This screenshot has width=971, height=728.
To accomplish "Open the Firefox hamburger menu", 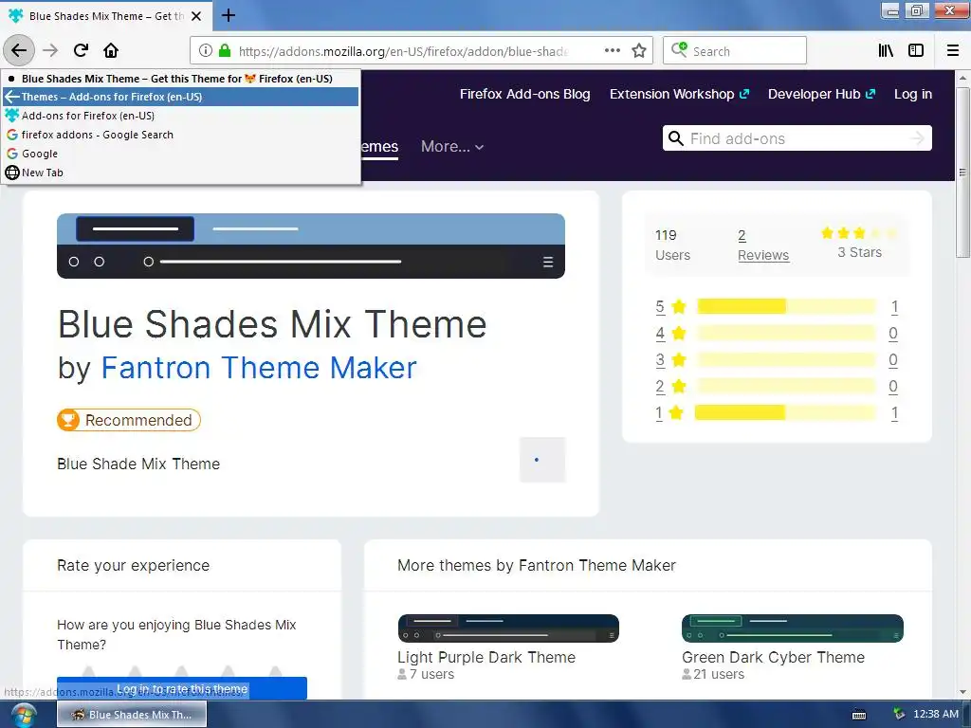I will pos(953,51).
